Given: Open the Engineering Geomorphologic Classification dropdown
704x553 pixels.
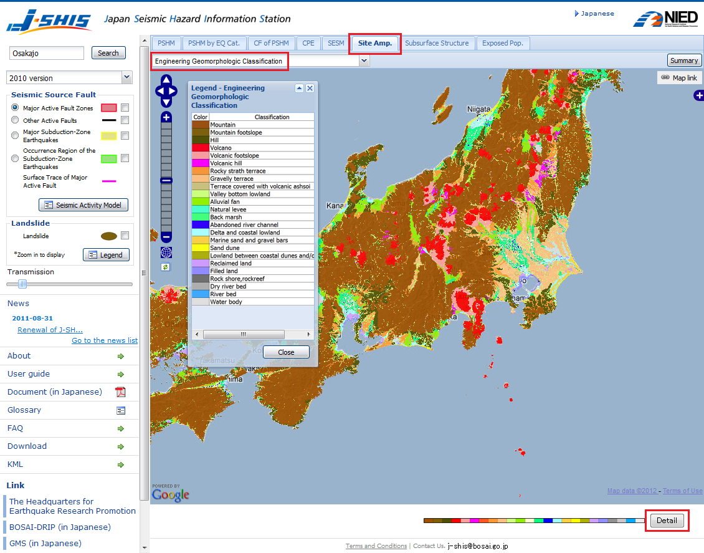Looking at the screenshot, I should click(x=364, y=60).
